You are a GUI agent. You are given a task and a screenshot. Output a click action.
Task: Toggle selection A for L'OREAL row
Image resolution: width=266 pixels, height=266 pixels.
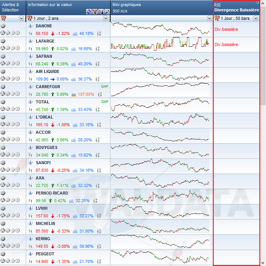coord(3,124)
